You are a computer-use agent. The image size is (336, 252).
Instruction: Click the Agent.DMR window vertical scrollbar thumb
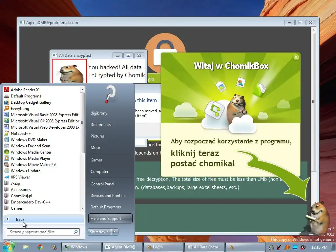point(313,102)
